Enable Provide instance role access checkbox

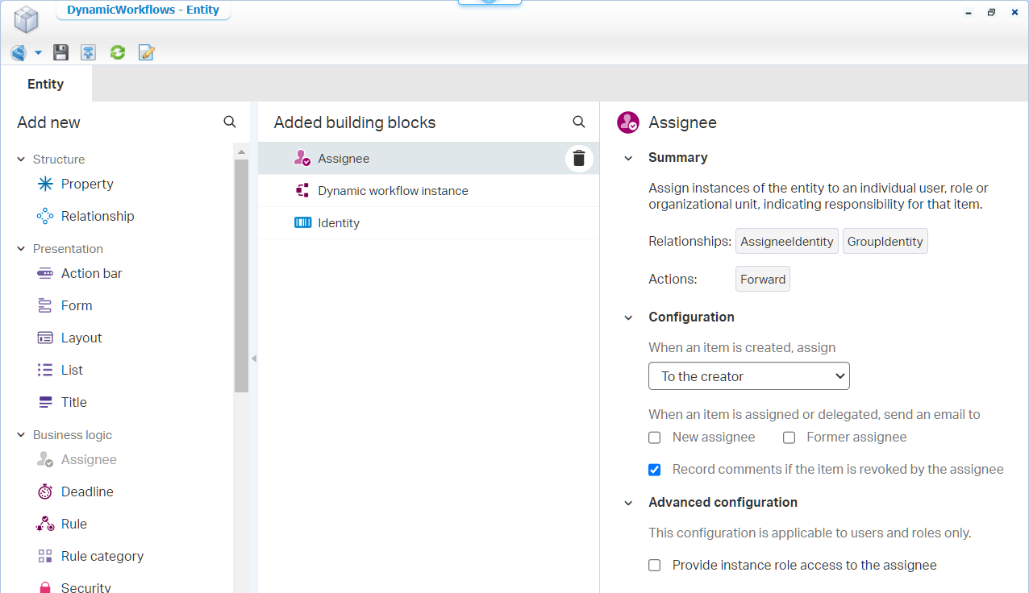655,566
